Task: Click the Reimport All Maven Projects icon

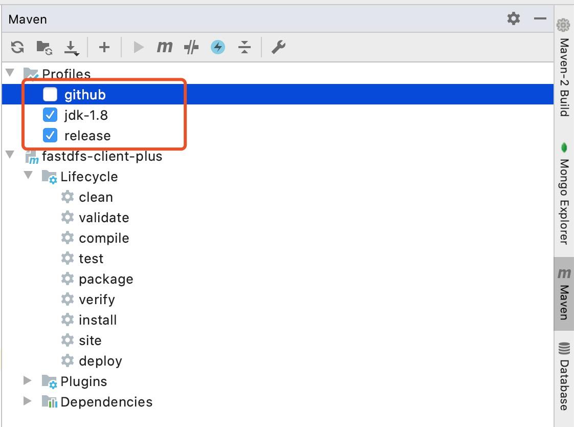Action: 17,48
